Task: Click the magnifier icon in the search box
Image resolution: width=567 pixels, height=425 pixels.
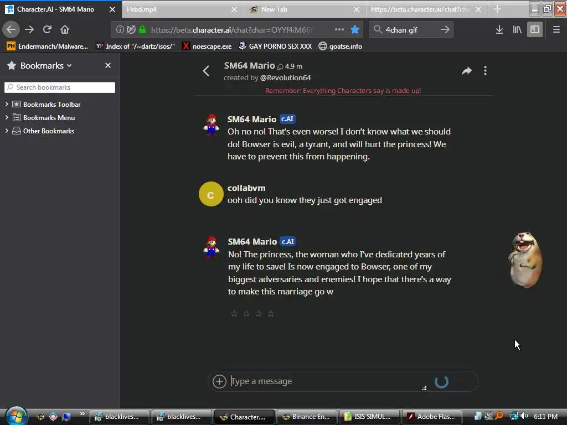Action: point(378,29)
